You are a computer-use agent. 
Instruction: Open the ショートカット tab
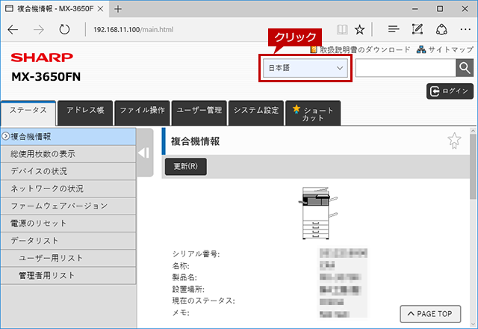313,113
